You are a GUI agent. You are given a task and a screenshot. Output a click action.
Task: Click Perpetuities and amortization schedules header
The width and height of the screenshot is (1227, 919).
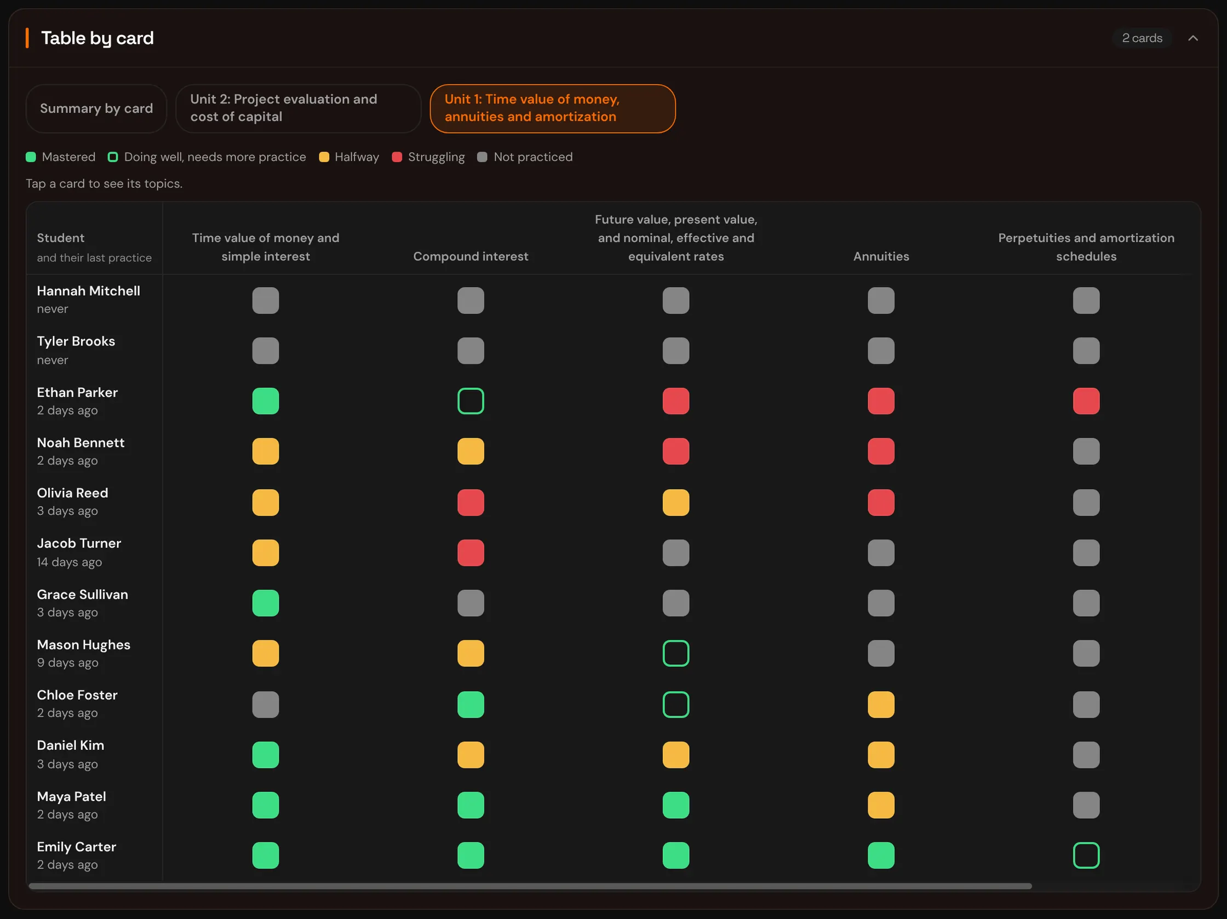point(1086,247)
